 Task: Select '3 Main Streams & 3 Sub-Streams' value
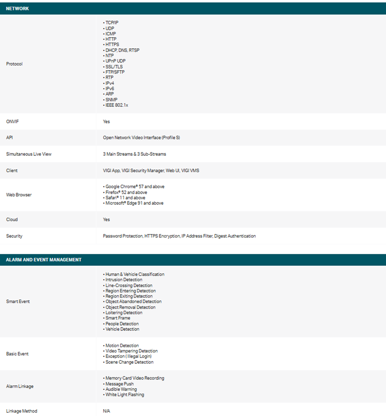(x=135, y=154)
